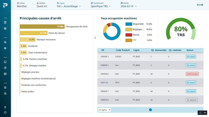Click the logout icon at sidebar bottom
Screen dimensions: 209x117
[x=5, y=112]
